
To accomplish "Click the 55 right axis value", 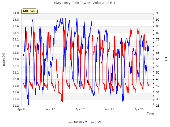I will pyautogui.click(x=158, y=66).
